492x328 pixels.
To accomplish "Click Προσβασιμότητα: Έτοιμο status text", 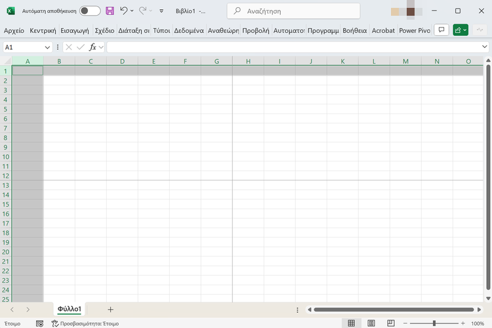I will click(89, 323).
